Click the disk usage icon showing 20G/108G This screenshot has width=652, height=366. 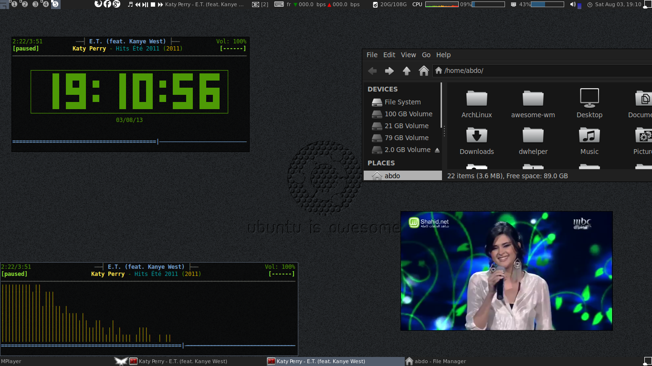[x=375, y=4]
